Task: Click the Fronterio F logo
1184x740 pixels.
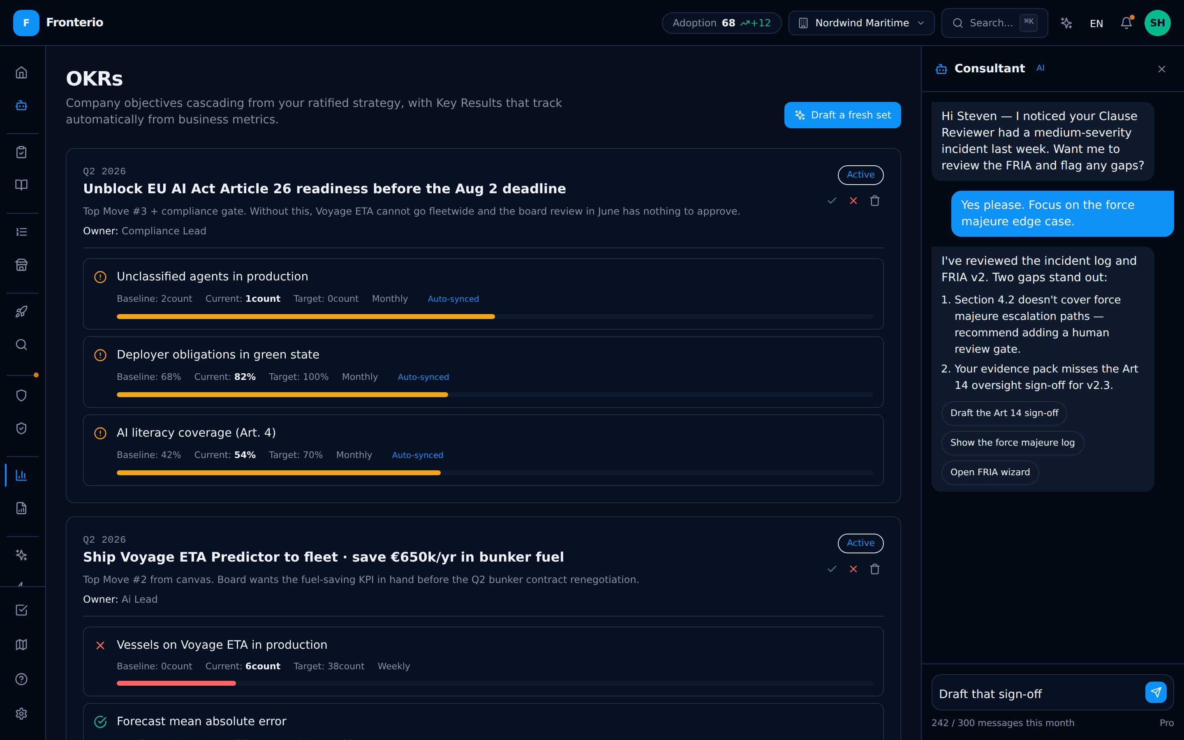Action: (26, 23)
